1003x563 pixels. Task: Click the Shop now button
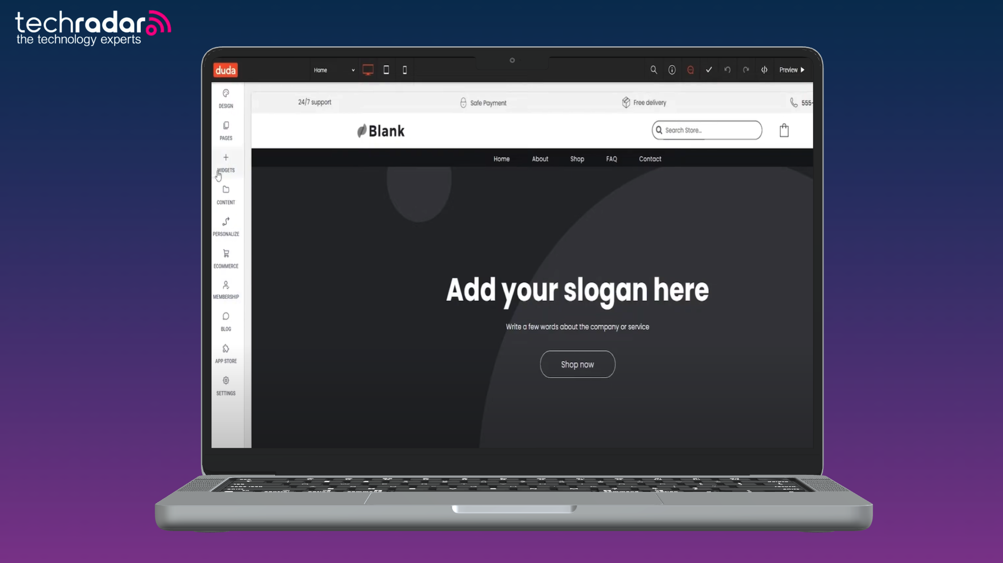point(577,364)
